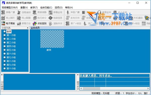Screen dimensions: 151x95
Task: Start 点名签到 roll call sign-in
Action: tap(40, 23)
